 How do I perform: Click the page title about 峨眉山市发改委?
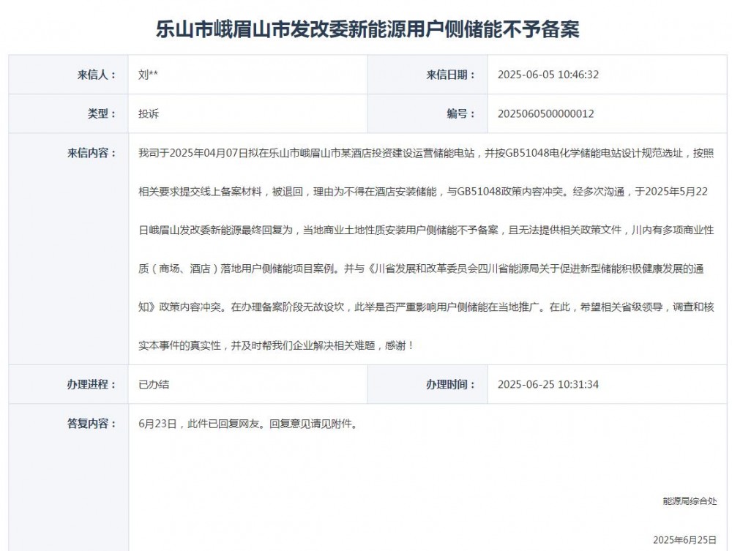tap(367, 29)
